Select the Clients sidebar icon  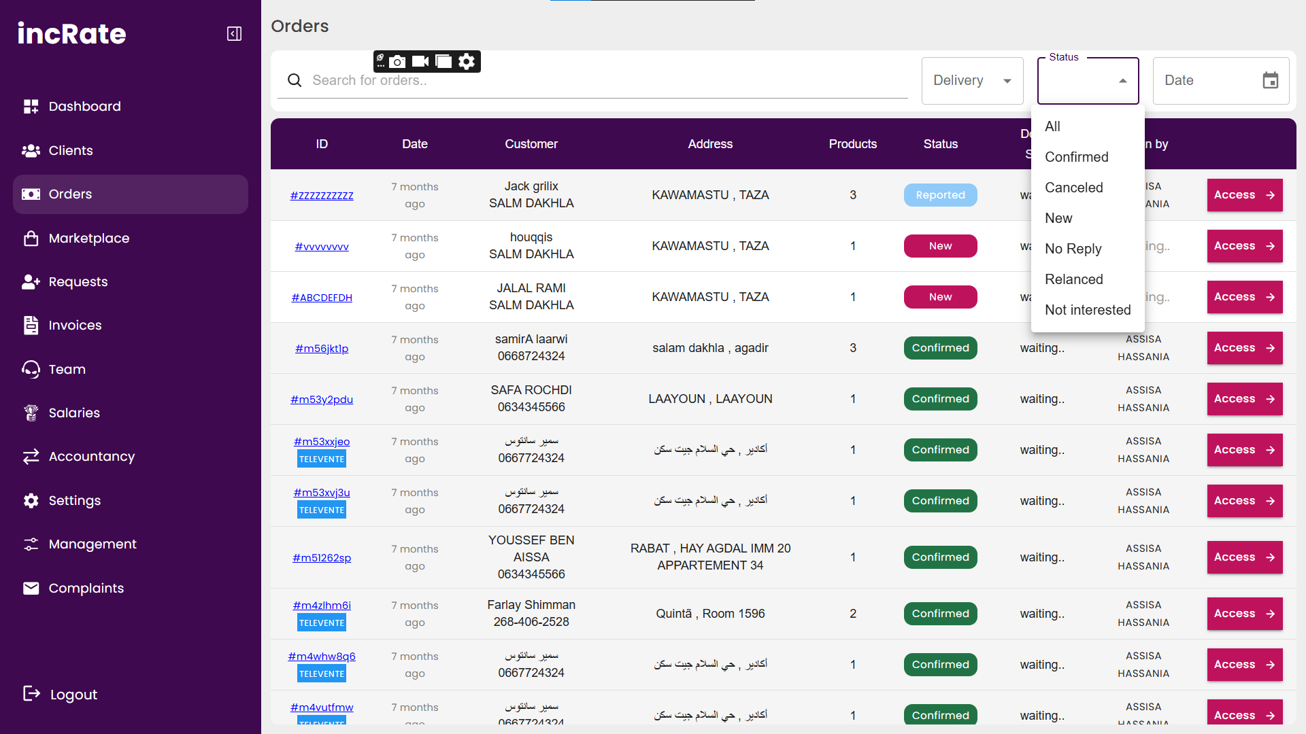pos(31,150)
